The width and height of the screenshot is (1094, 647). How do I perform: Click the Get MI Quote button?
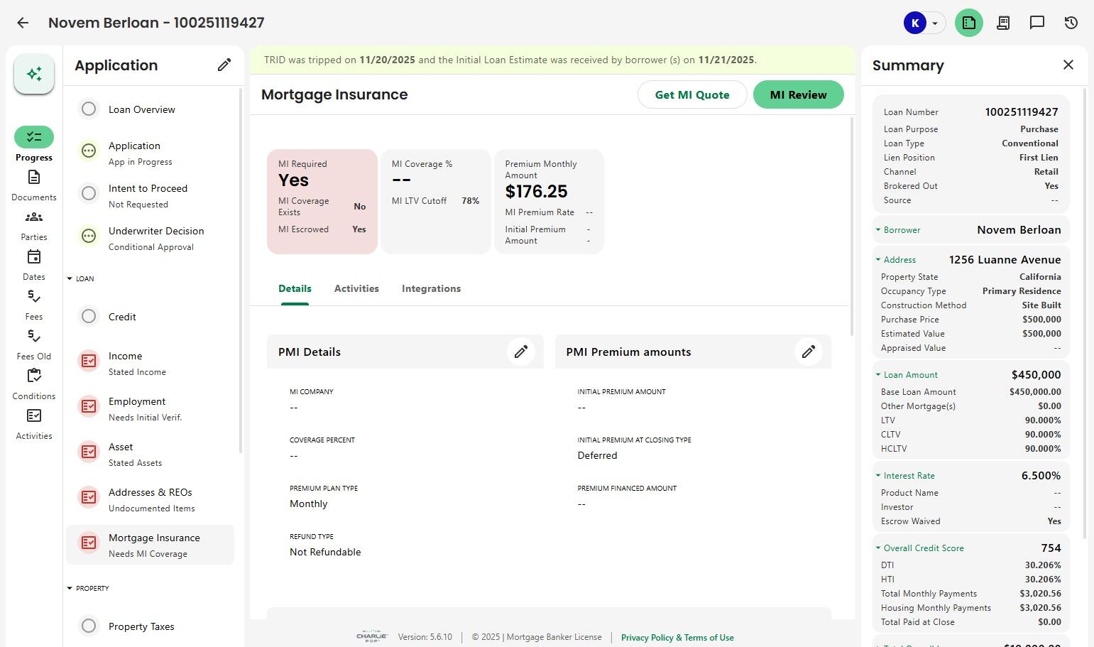tap(691, 94)
